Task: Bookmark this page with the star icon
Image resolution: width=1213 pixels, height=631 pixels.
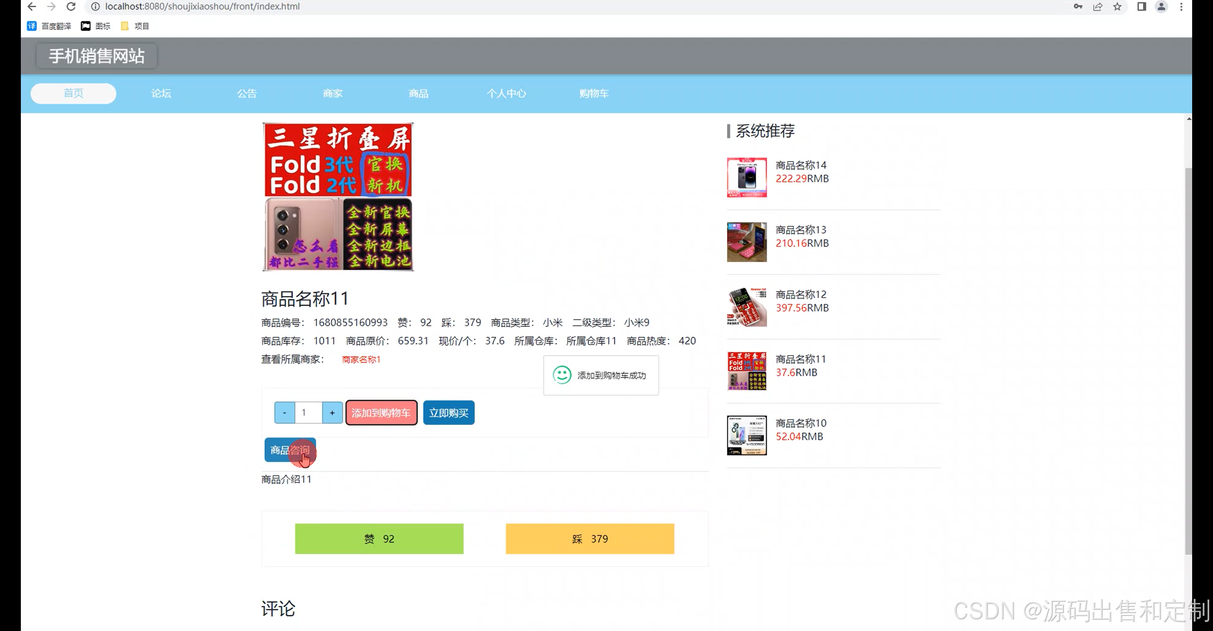Action: click(1117, 7)
